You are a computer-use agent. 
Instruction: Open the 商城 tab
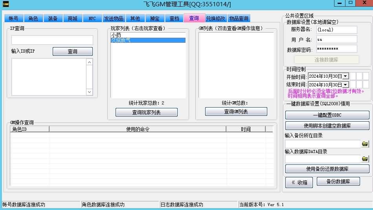(72, 18)
